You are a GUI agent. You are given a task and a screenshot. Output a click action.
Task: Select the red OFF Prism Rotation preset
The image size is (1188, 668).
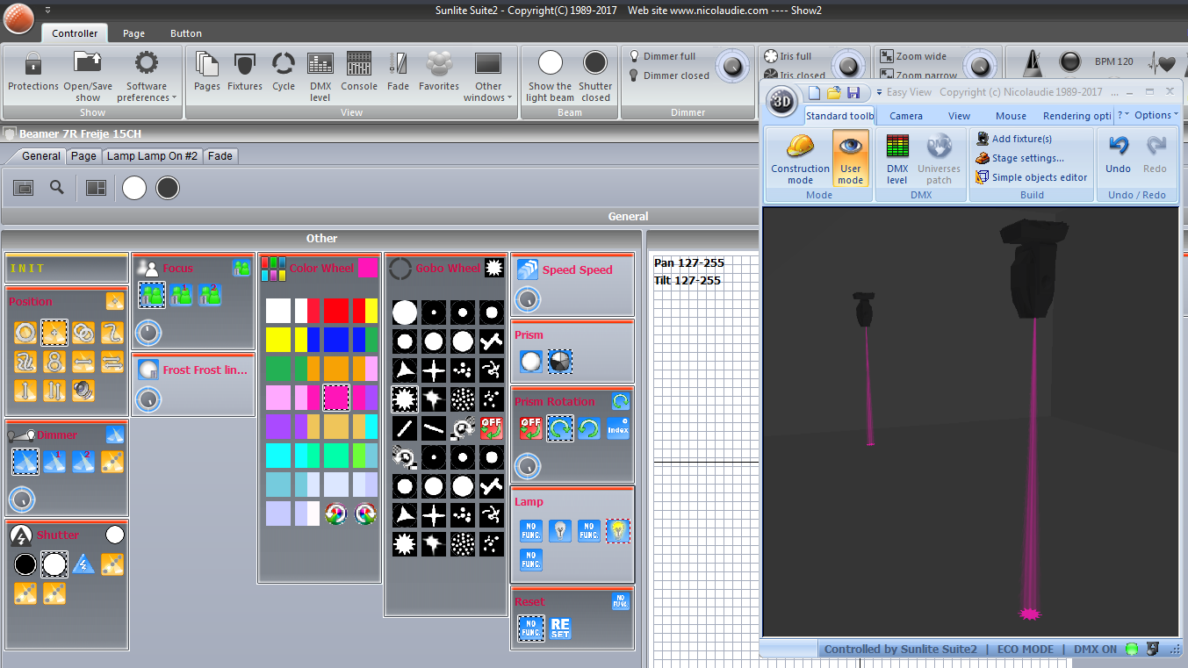(x=530, y=428)
